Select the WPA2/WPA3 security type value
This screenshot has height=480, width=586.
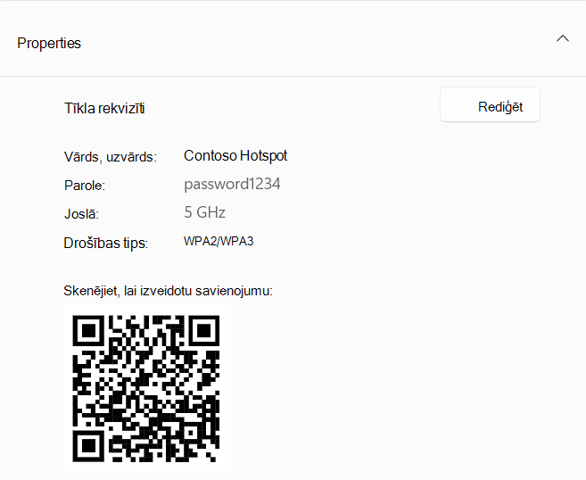tap(219, 241)
